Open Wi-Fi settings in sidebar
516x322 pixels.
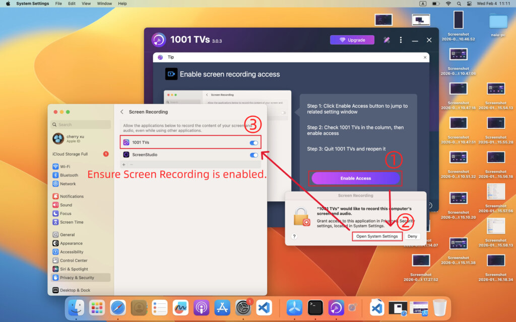click(x=65, y=167)
